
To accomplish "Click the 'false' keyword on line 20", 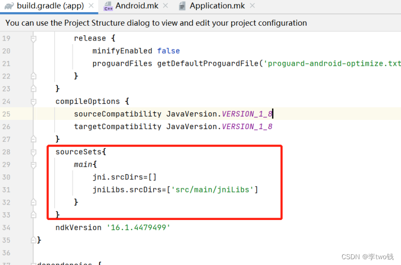I will pos(168,51).
